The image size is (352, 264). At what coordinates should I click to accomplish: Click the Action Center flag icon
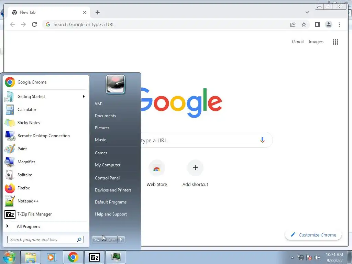pos(309,257)
